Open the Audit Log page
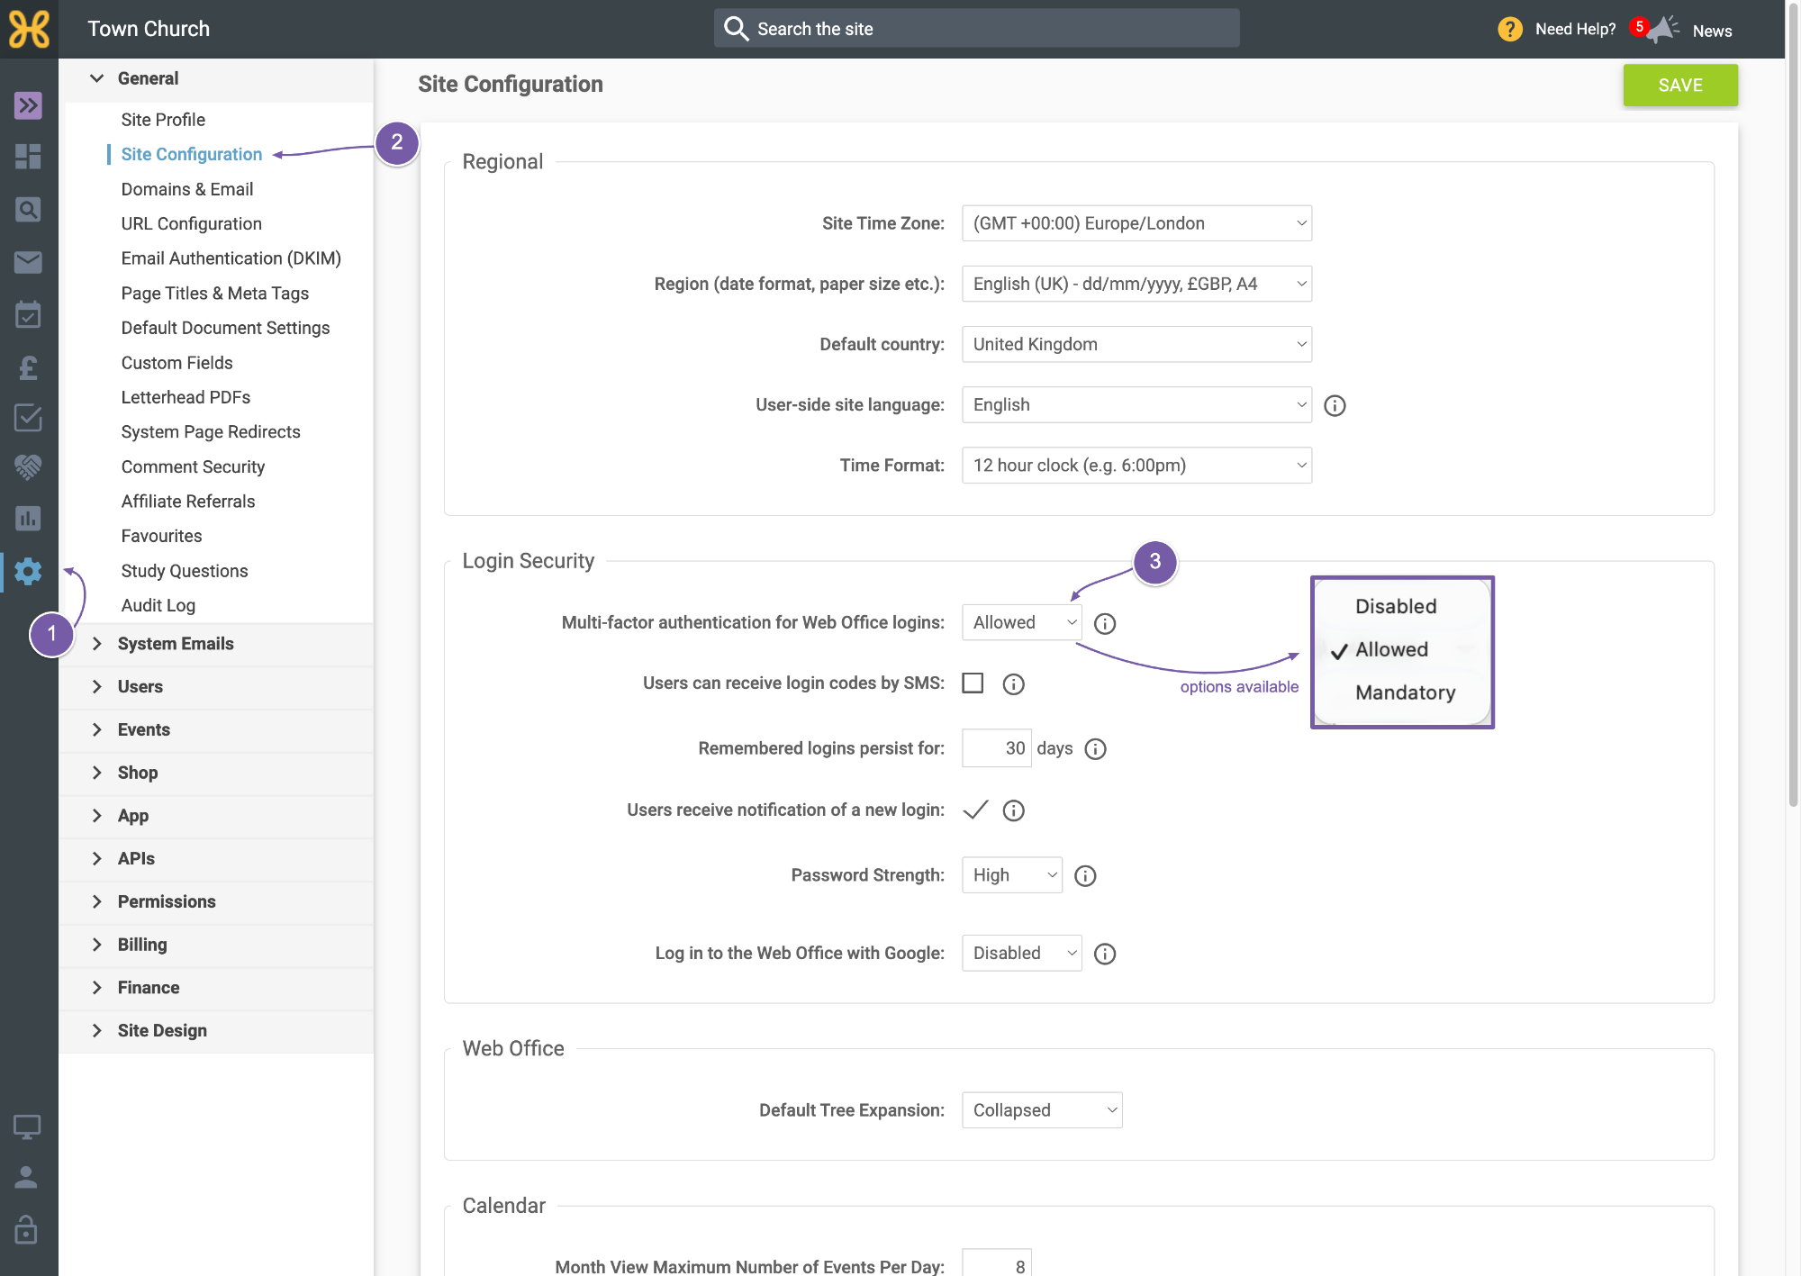The height and width of the screenshot is (1276, 1801). pos(158,605)
